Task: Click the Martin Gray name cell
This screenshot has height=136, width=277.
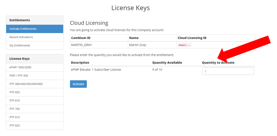Action: pyautogui.click(x=138, y=45)
